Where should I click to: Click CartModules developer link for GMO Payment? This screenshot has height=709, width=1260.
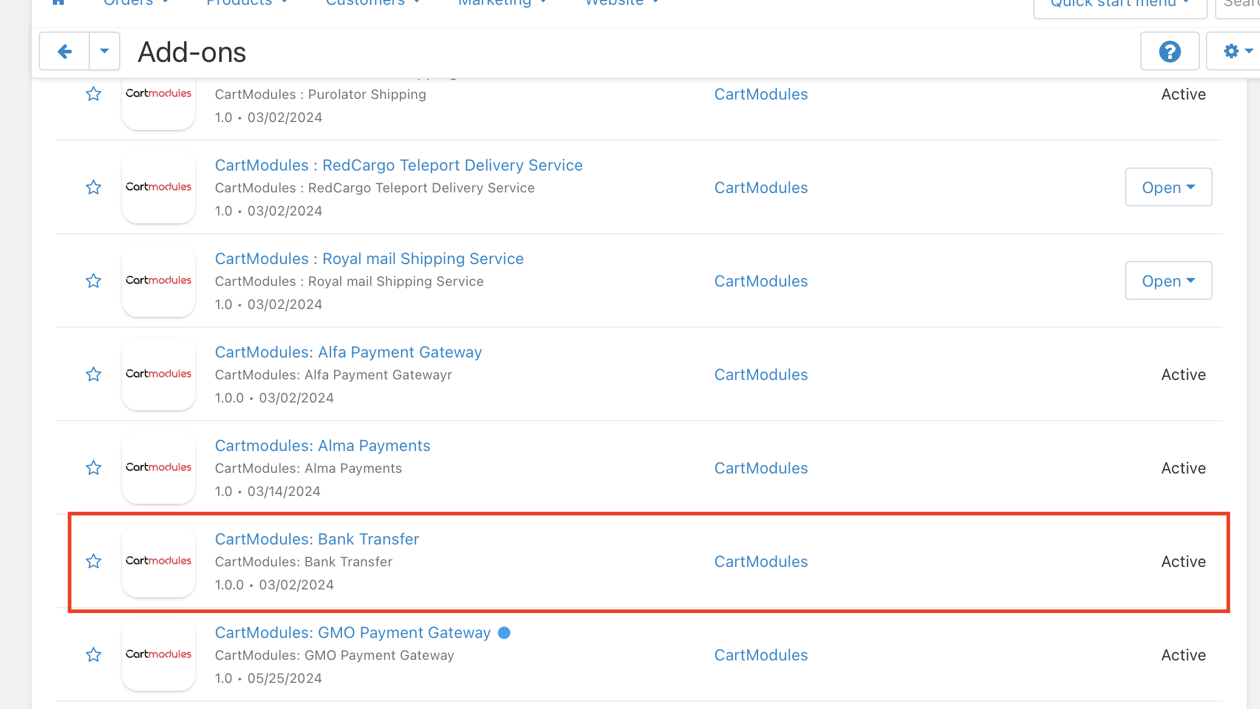point(761,655)
